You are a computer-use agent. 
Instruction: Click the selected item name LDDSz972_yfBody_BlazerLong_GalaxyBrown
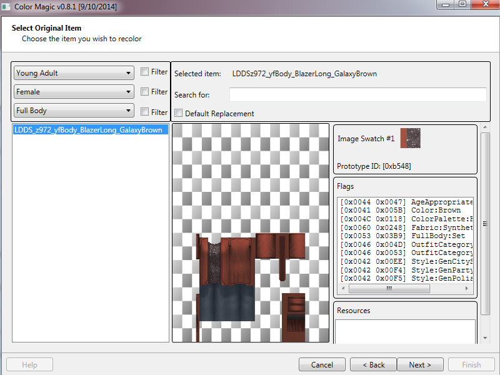coord(304,74)
